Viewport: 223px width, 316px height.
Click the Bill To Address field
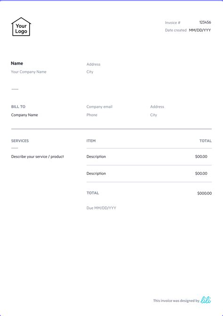pyautogui.click(x=157, y=106)
